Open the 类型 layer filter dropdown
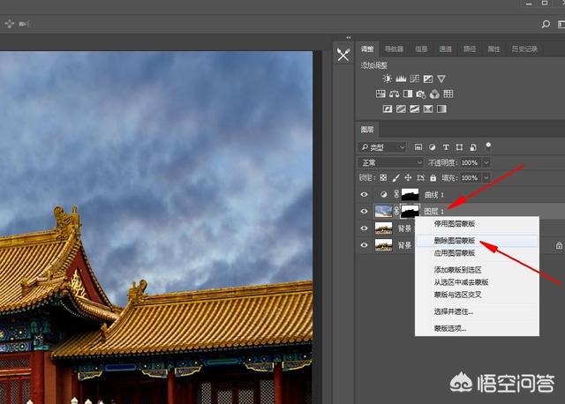565x404 pixels. [382, 147]
